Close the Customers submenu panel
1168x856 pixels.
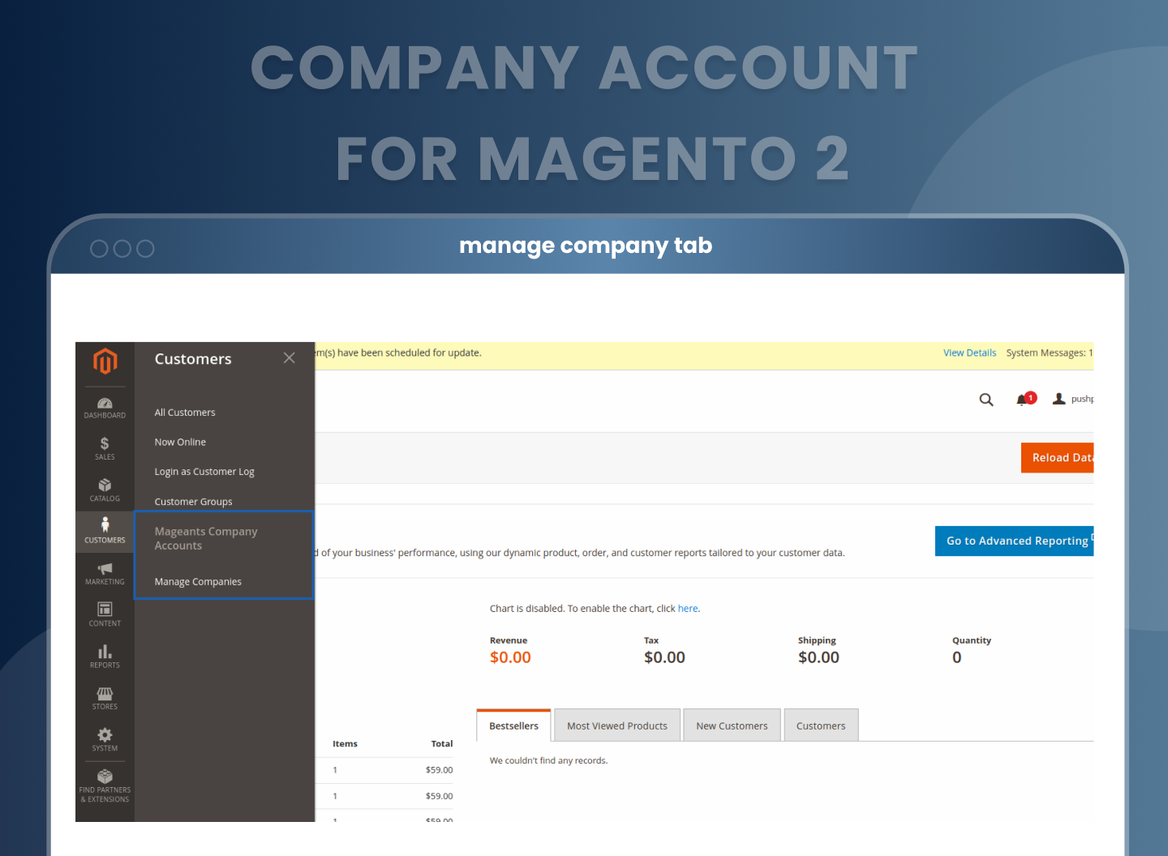point(289,358)
